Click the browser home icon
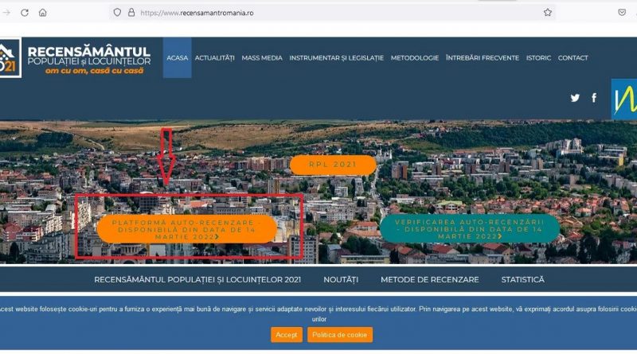The height and width of the screenshot is (354, 637). pos(43,13)
